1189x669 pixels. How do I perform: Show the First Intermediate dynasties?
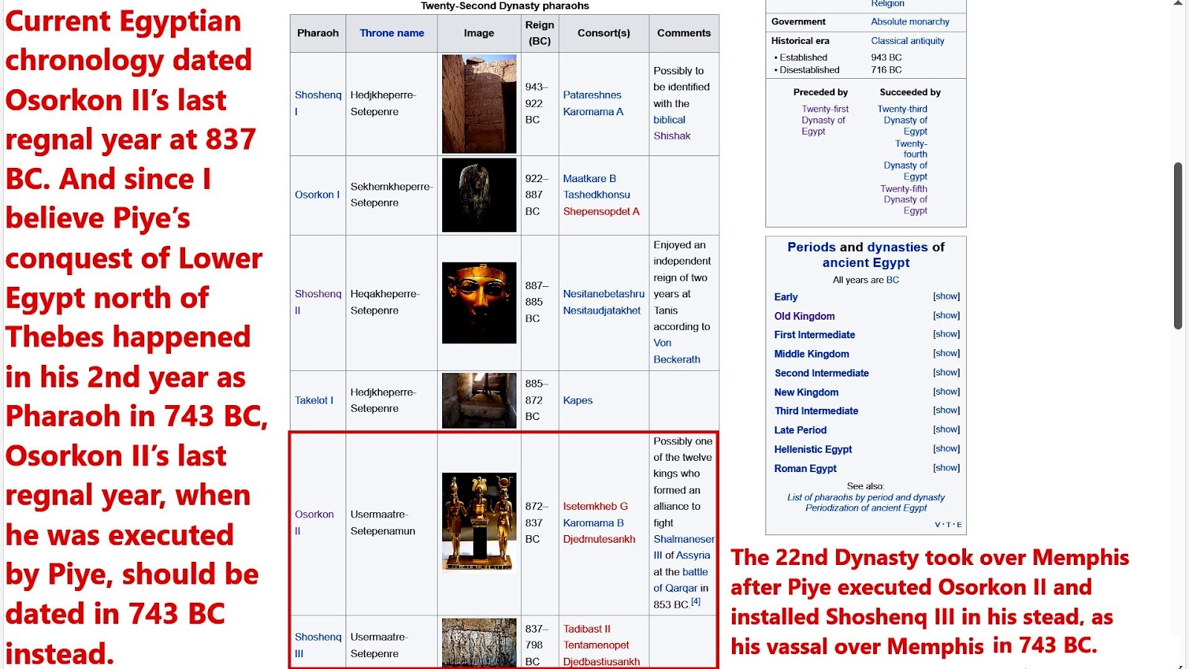946,334
